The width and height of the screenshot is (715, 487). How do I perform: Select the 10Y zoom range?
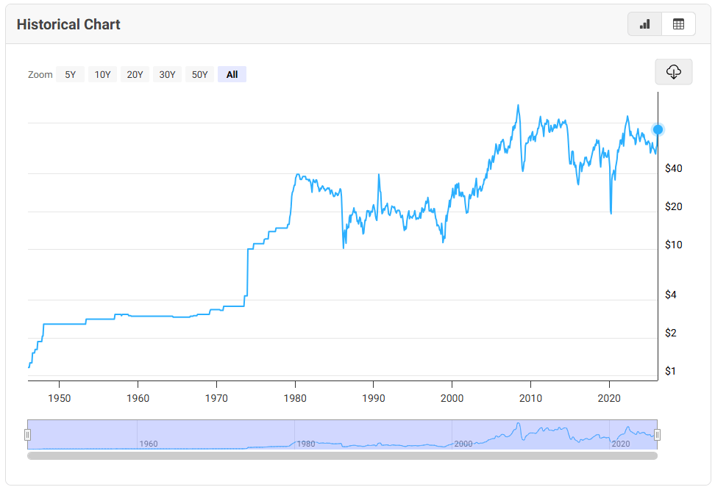click(102, 74)
